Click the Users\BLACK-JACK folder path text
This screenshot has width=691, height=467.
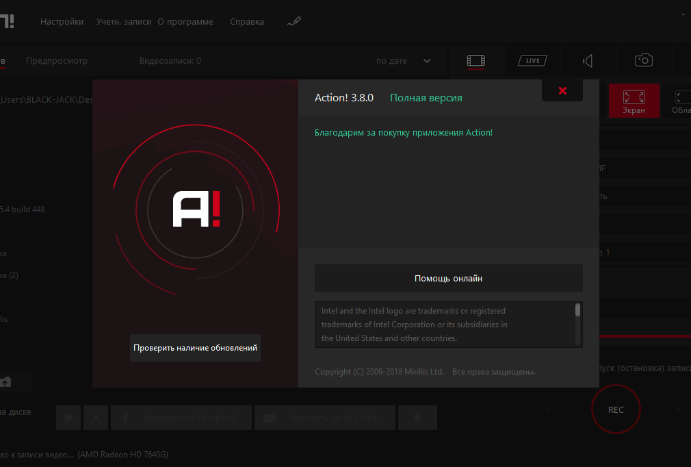(x=47, y=100)
